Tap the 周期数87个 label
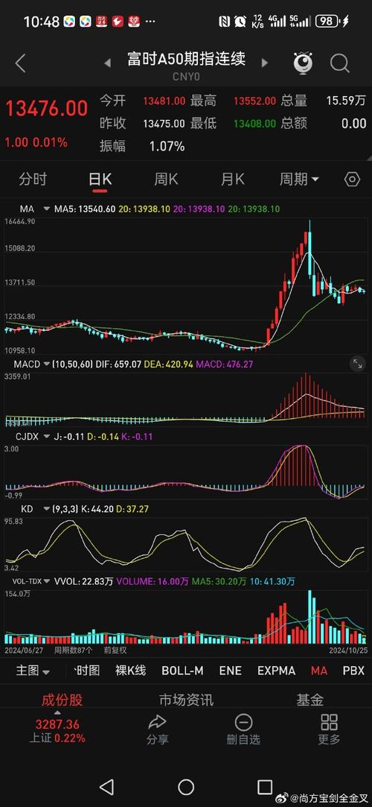Image resolution: width=372 pixels, height=807 pixels. tap(74, 650)
